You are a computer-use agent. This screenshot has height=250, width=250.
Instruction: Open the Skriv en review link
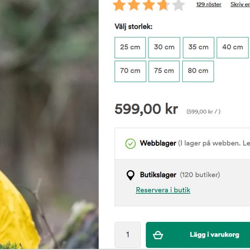pos(240,5)
